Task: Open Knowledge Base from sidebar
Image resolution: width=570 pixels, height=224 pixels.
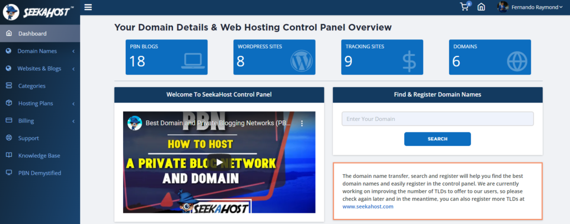Action: pyautogui.click(x=39, y=156)
